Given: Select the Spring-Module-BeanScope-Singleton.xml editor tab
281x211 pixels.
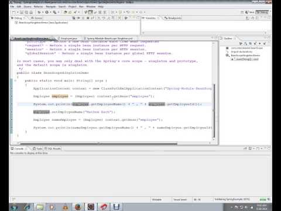Looking at the screenshot, I should 108,39.
